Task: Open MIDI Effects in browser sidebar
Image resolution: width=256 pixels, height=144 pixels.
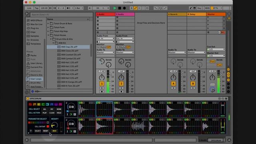Action: coord(35,20)
